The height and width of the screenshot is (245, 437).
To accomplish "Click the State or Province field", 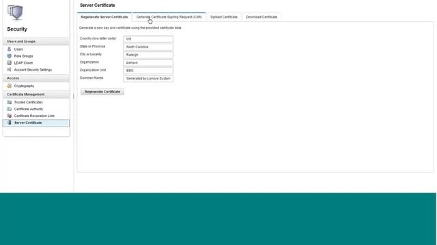I will [148, 47].
